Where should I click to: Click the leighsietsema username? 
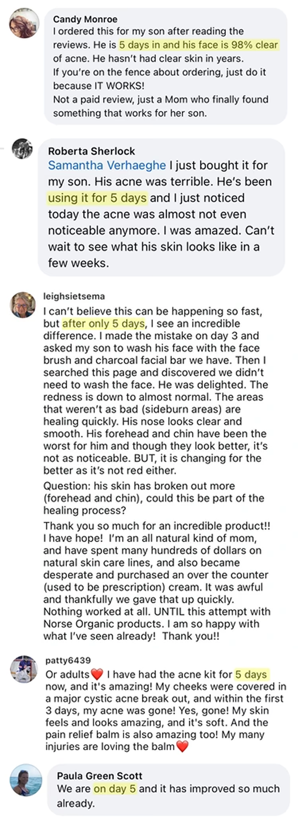click(x=74, y=296)
